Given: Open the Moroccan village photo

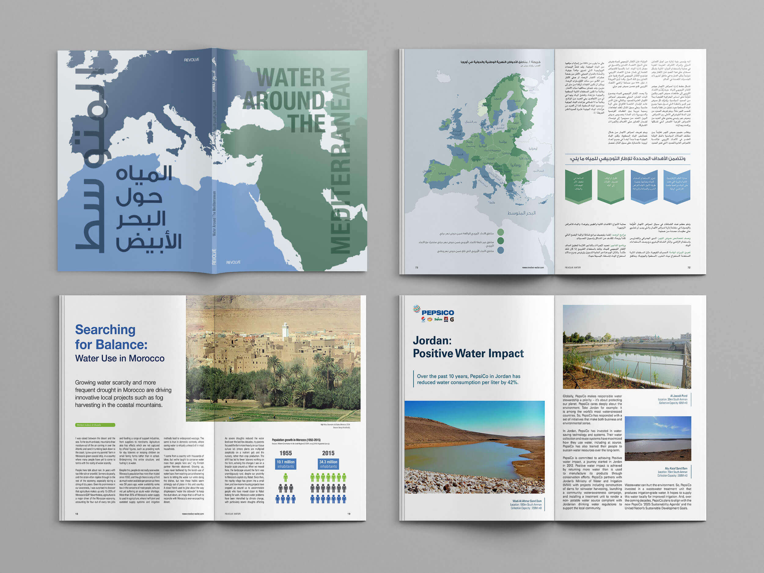Looking at the screenshot, I should 273,358.
